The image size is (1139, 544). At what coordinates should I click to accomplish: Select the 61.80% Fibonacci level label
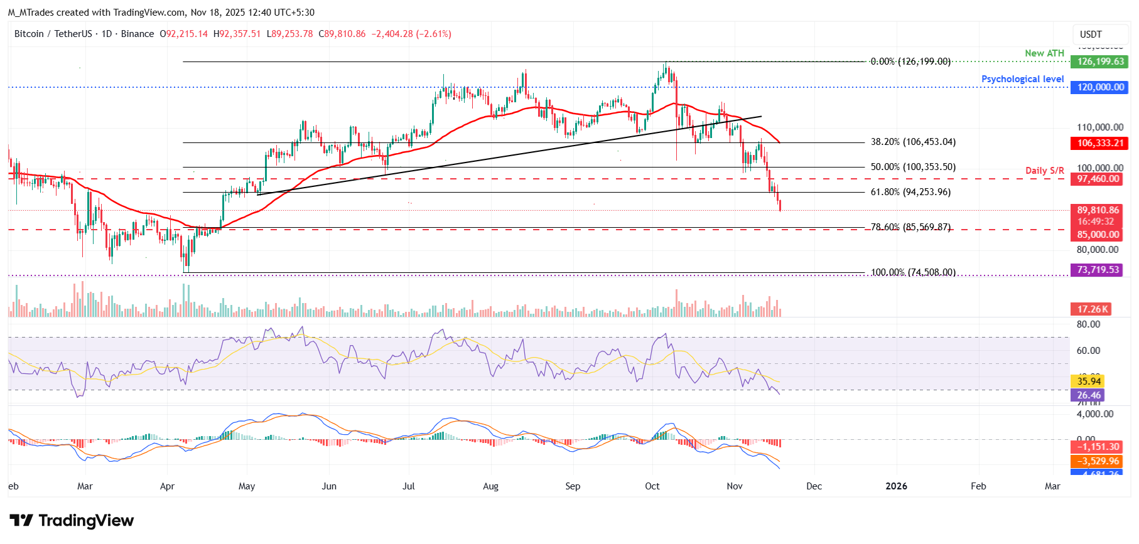[910, 192]
